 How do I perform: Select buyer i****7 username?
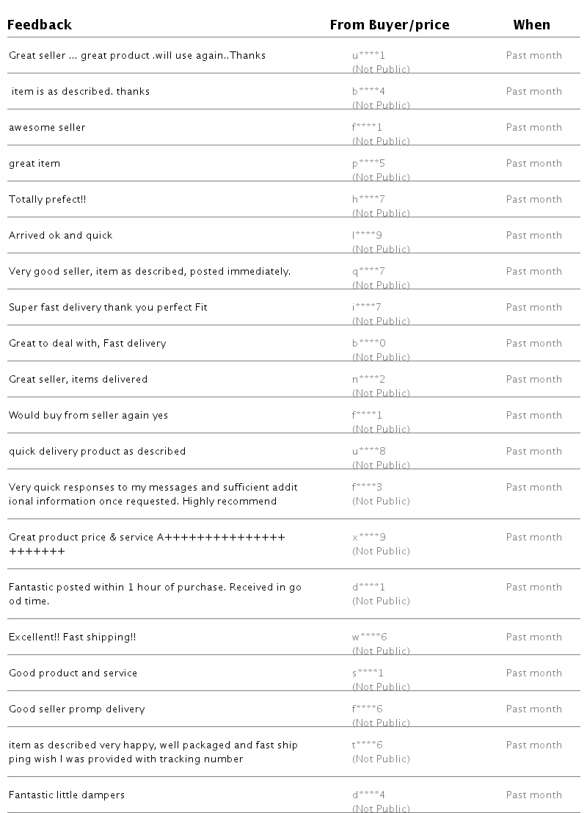point(367,308)
